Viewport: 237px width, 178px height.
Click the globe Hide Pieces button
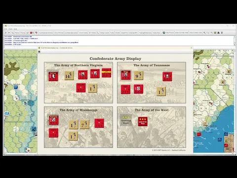click(168, 33)
